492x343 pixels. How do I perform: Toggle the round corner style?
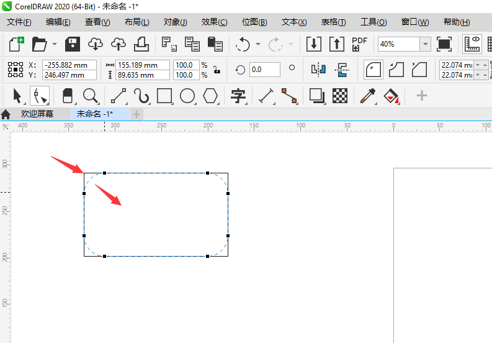pyautogui.click(x=373, y=69)
